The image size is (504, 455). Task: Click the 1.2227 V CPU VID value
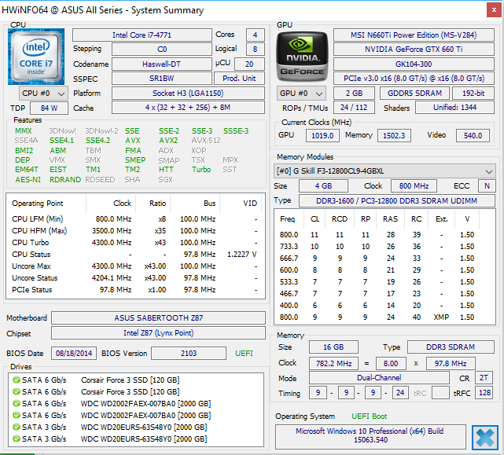tap(241, 255)
